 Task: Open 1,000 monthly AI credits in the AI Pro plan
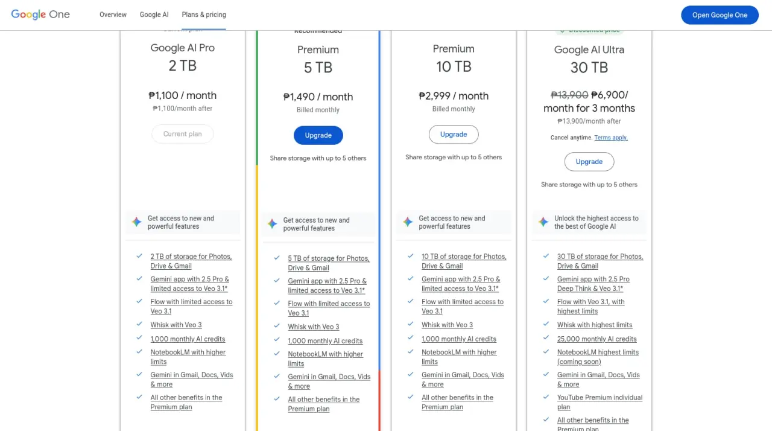(x=188, y=339)
